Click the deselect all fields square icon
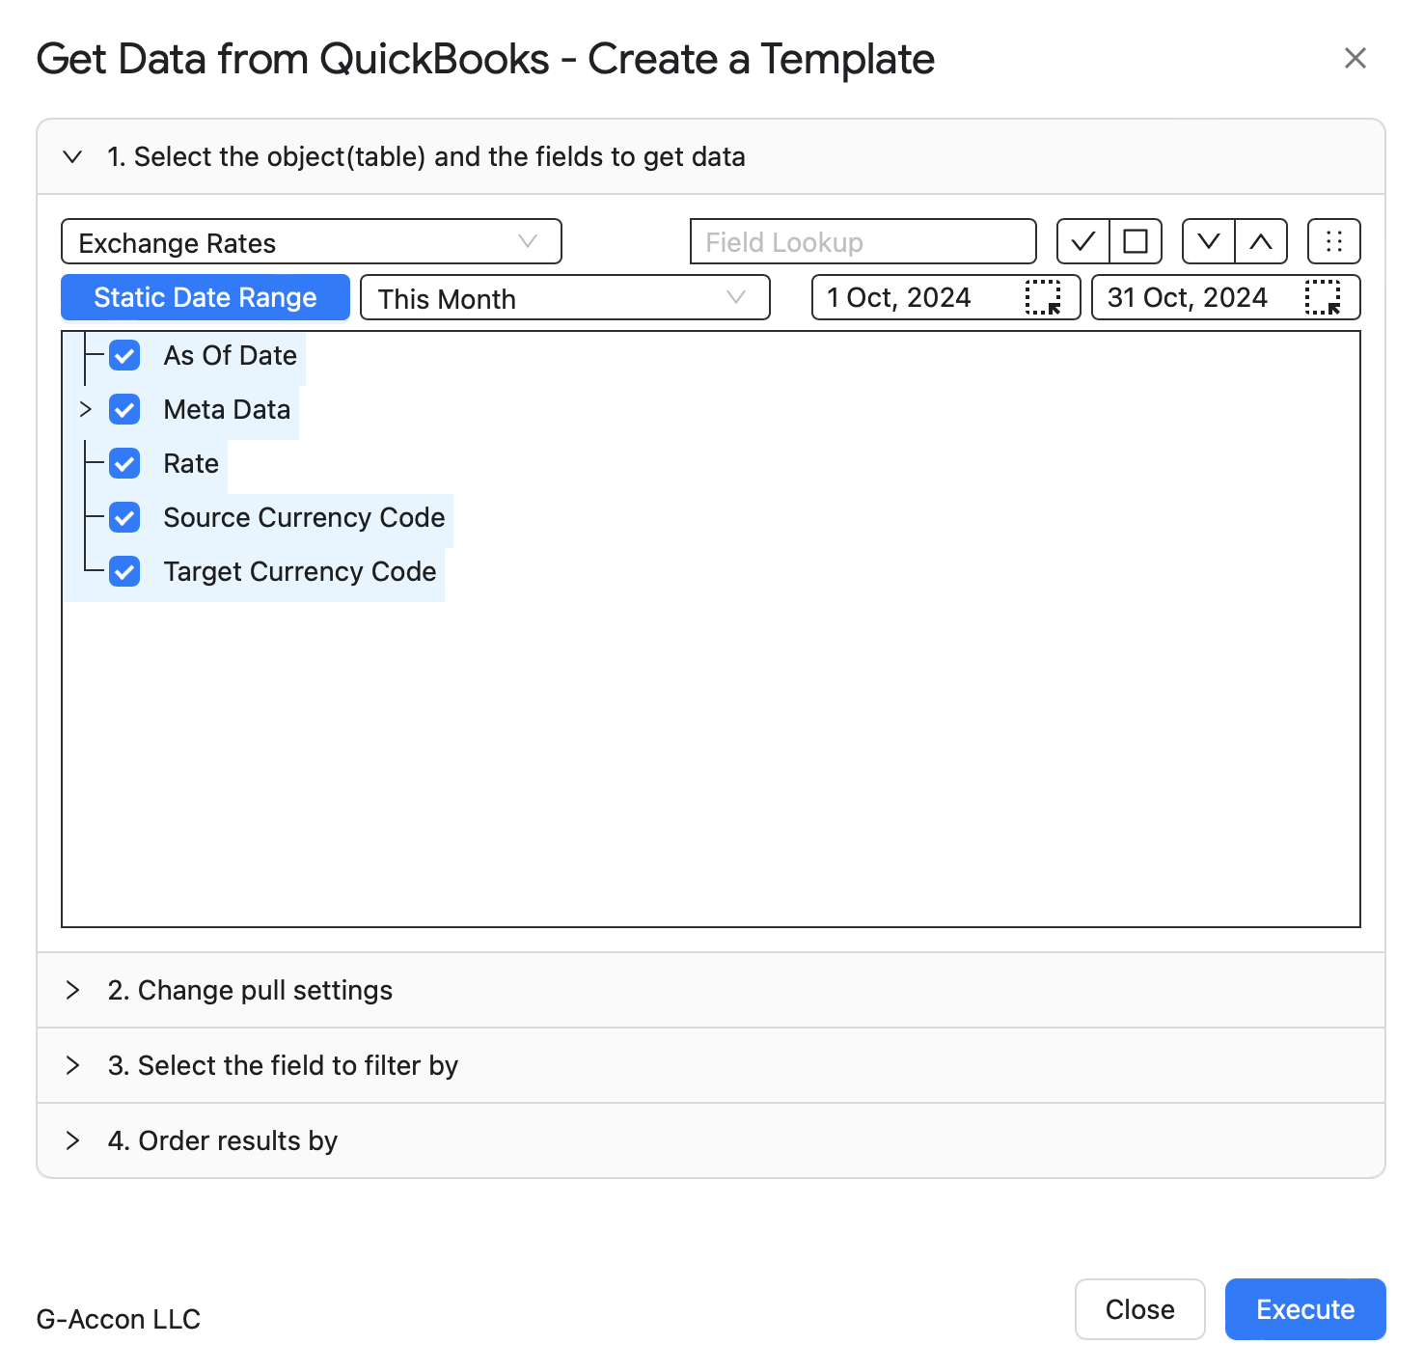 (1136, 241)
